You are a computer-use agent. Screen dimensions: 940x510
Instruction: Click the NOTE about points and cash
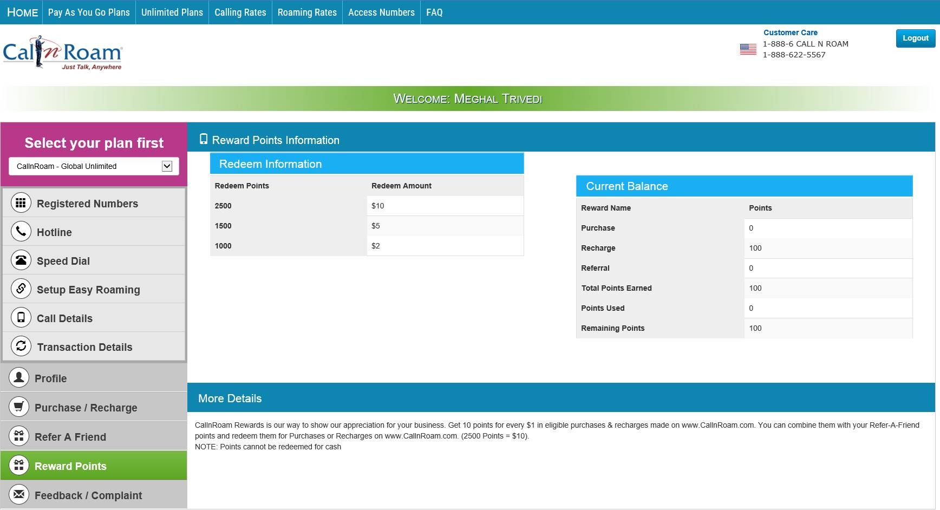point(268,447)
